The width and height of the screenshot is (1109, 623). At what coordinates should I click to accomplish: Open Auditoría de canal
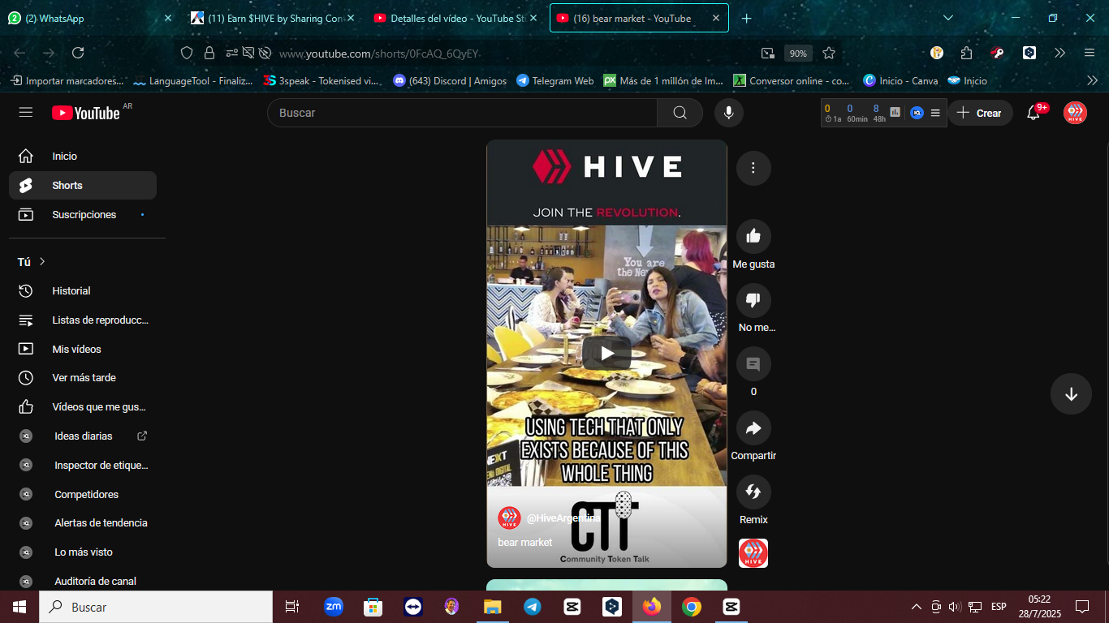[x=83, y=581]
